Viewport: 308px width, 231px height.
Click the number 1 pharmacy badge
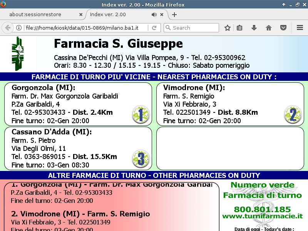click(x=140, y=114)
